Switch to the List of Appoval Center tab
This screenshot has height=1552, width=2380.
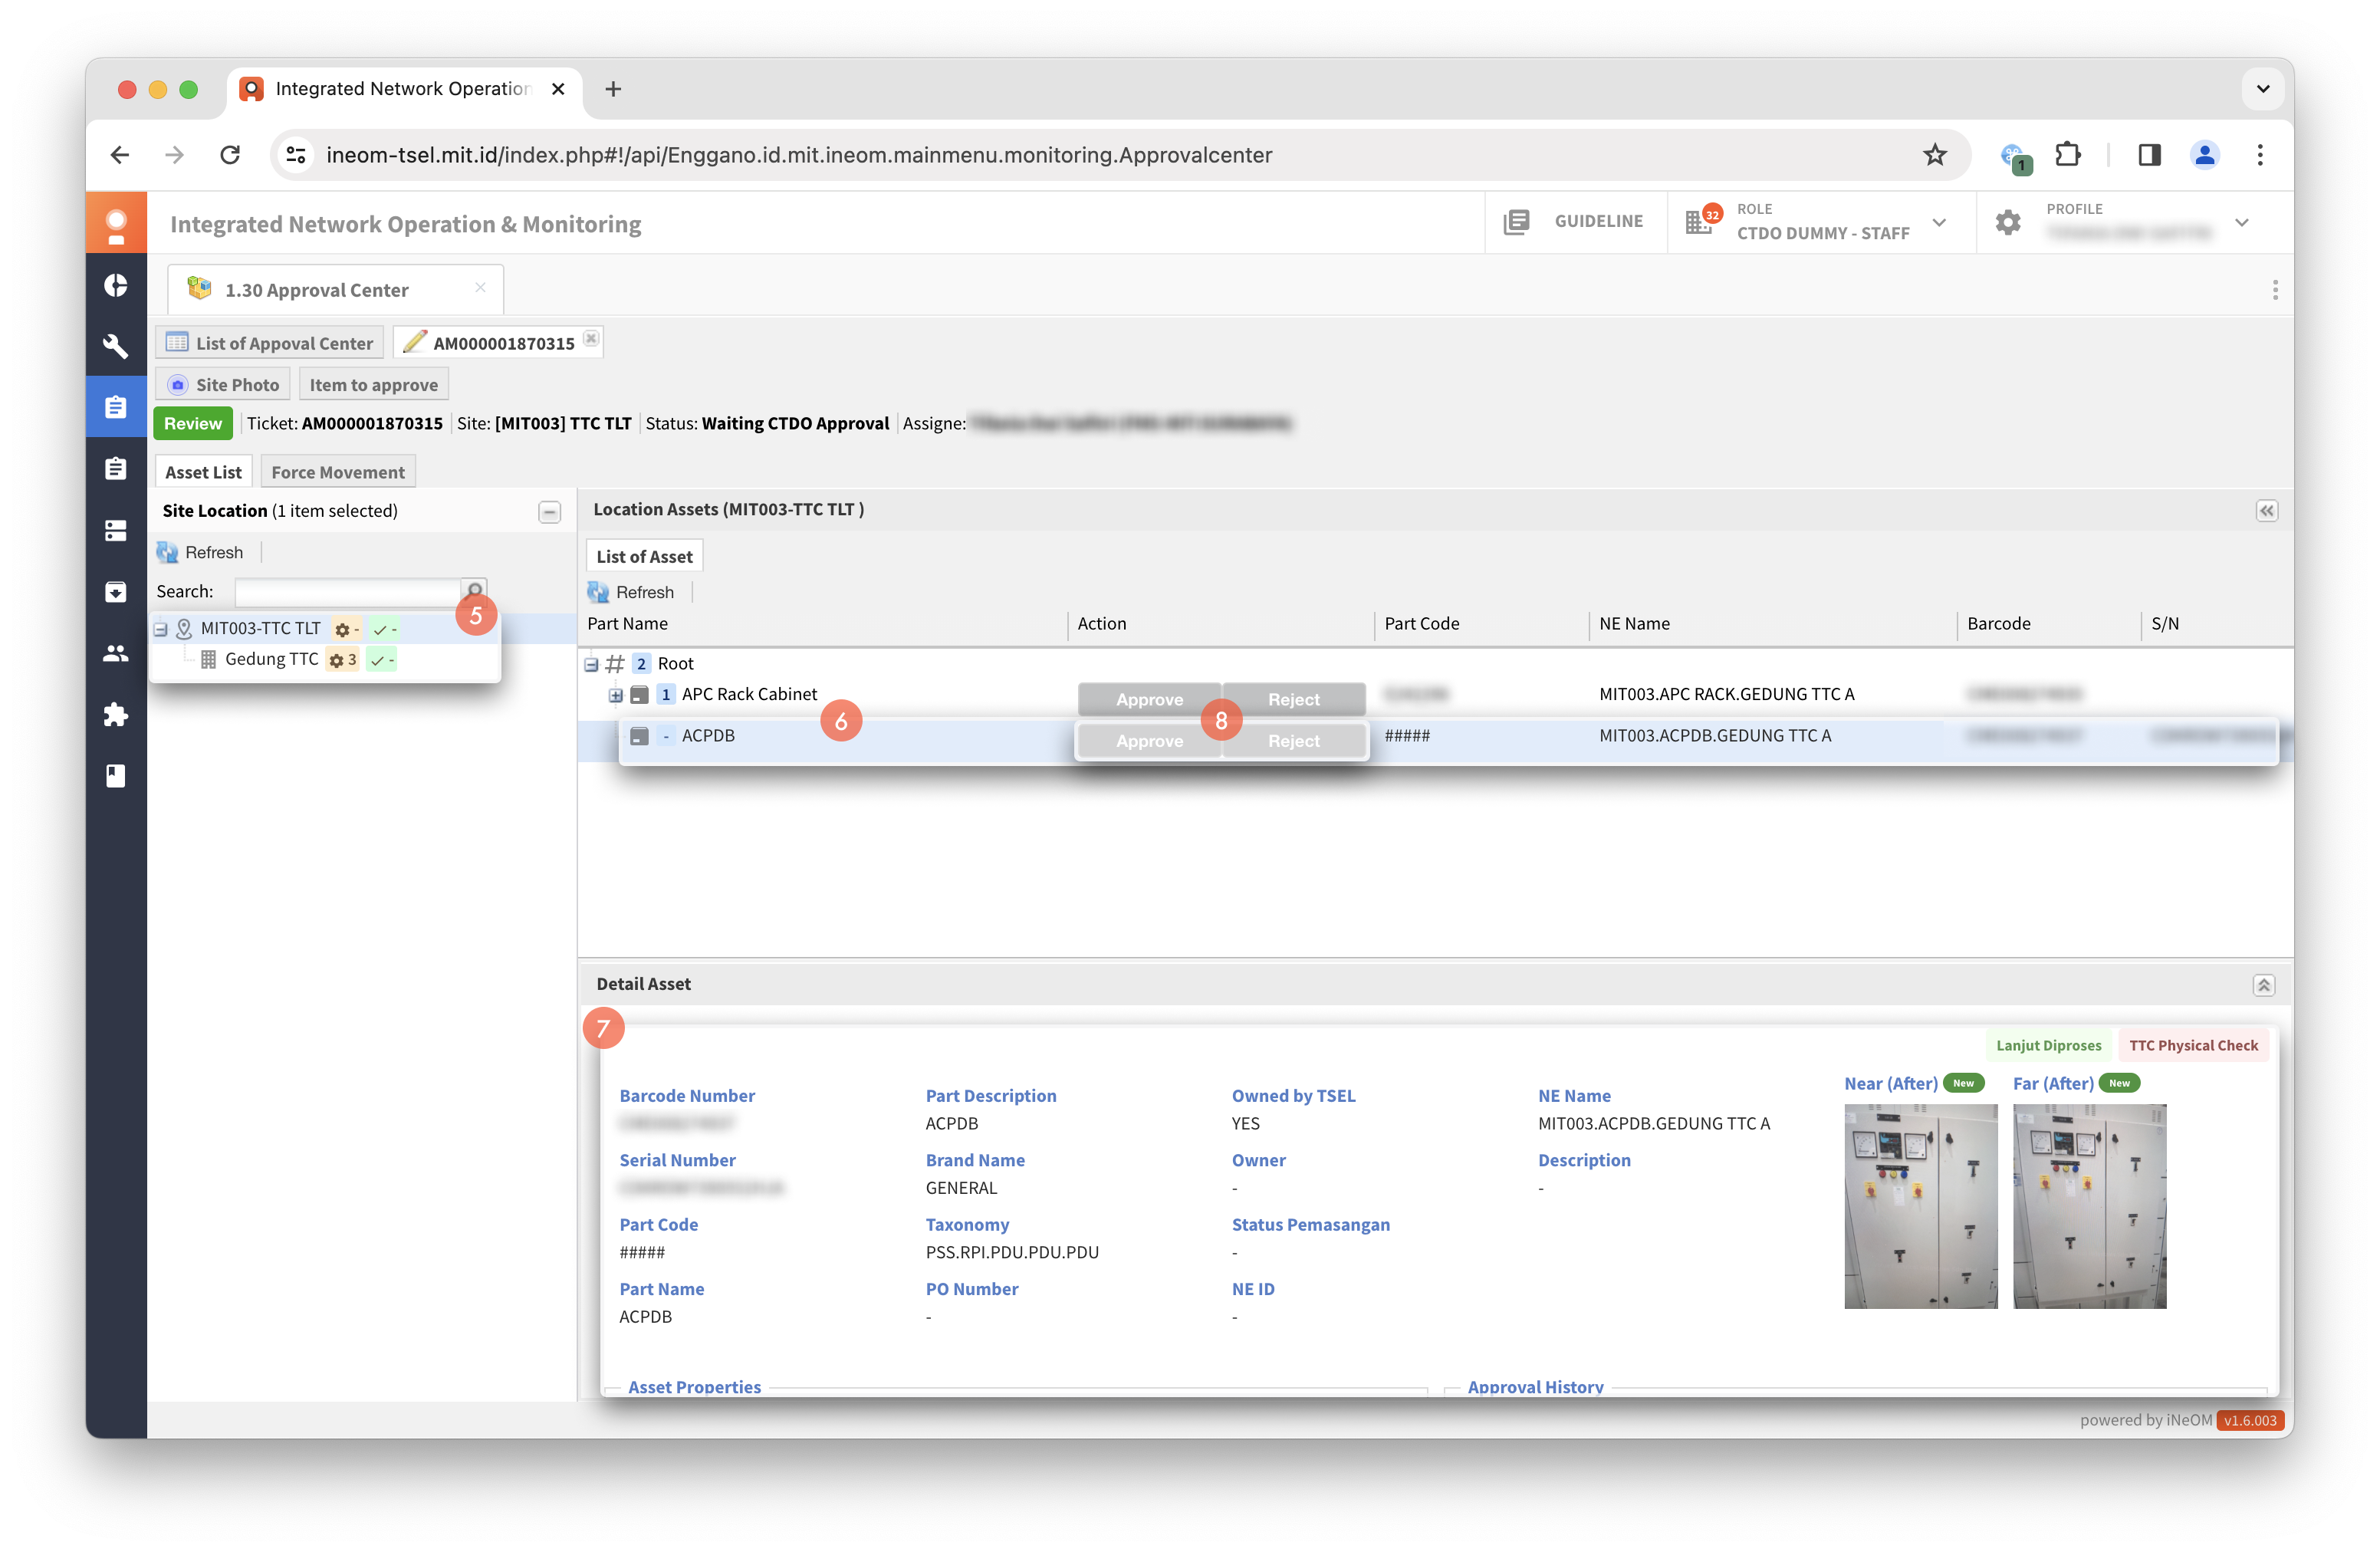[269, 343]
